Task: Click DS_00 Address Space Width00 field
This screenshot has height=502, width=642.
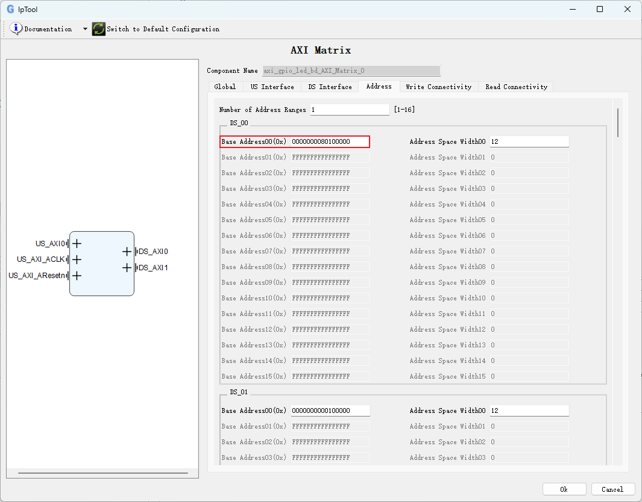Action: [529, 141]
